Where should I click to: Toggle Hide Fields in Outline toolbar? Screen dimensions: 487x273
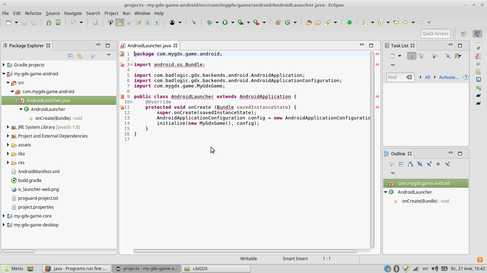pyautogui.click(x=420, y=164)
